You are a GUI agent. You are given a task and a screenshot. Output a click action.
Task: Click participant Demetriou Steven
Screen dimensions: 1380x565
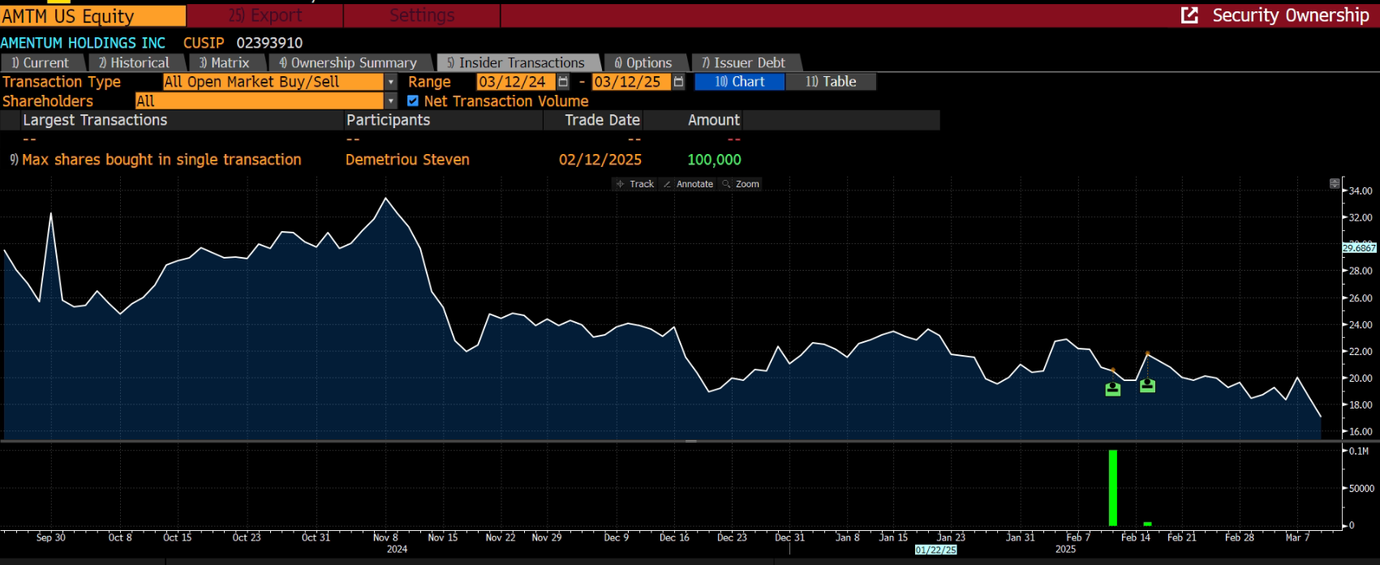click(x=407, y=160)
